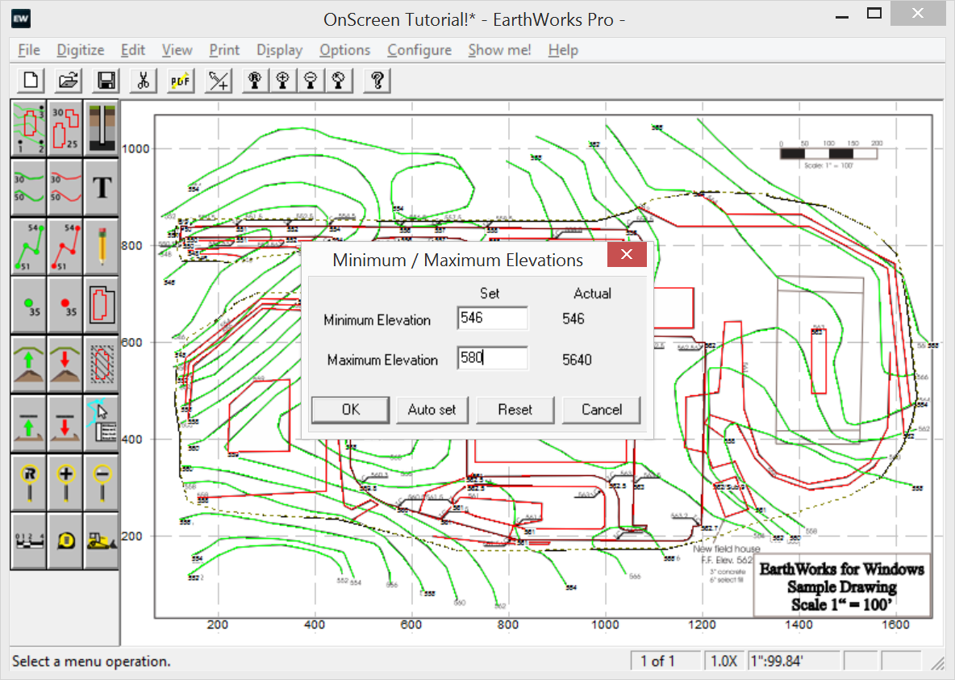Select the green connected-points line tool
The image size is (955, 680).
coord(28,246)
